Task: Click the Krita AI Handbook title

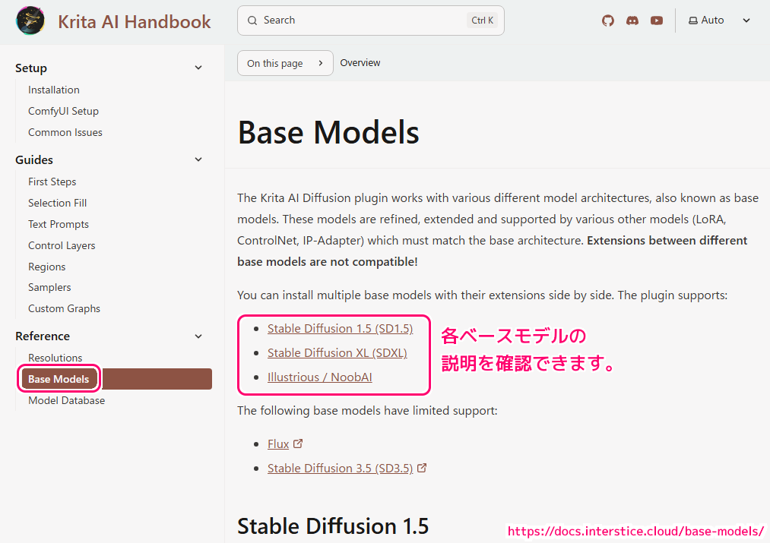Action: click(134, 21)
